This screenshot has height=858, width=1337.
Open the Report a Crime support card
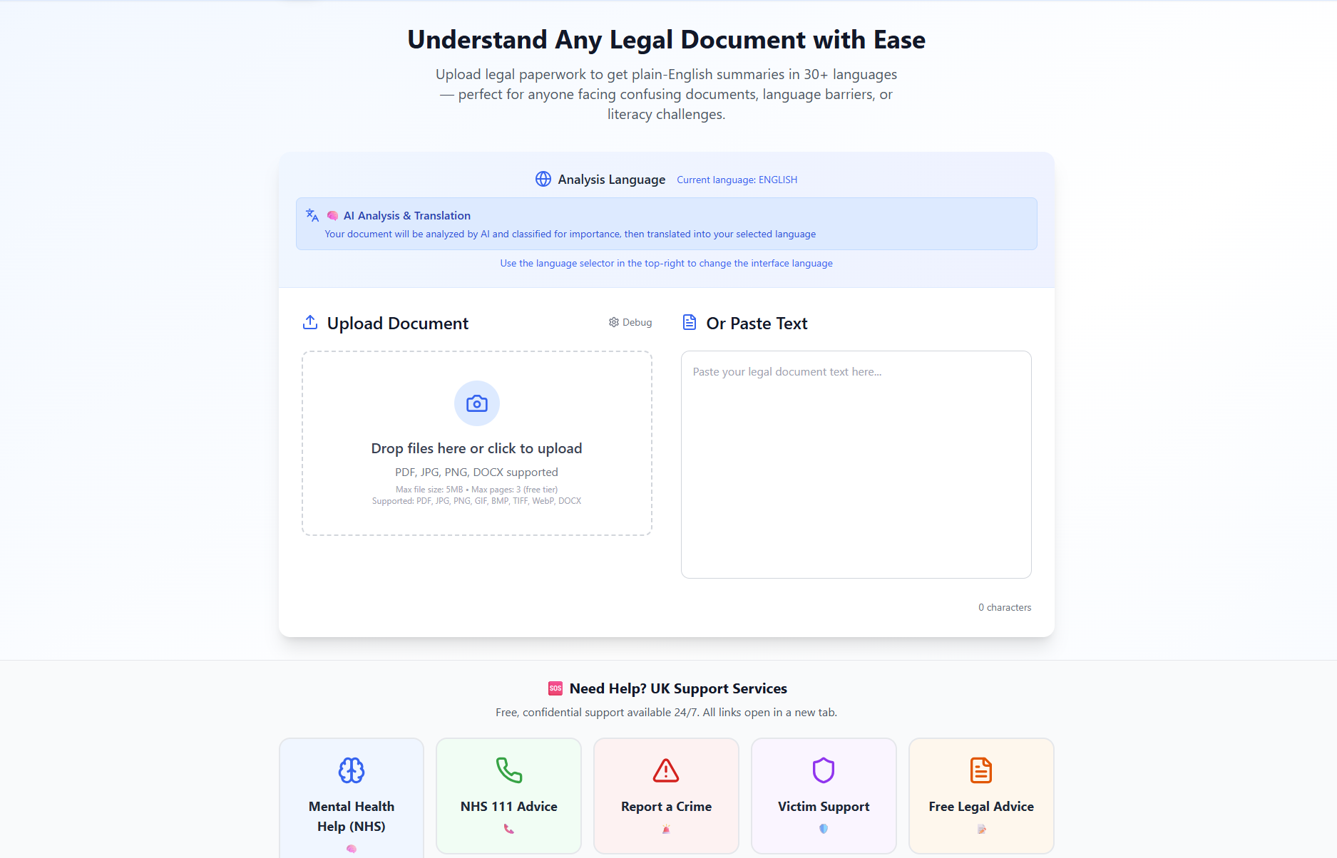click(665, 796)
